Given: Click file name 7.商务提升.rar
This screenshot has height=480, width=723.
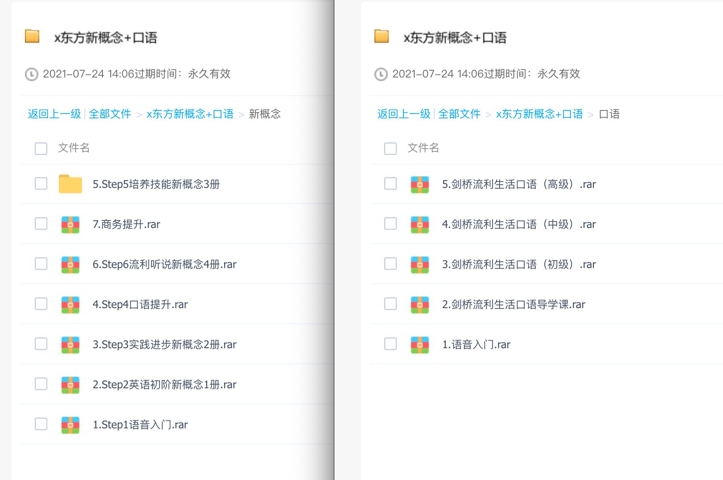Looking at the screenshot, I should (x=126, y=224).
